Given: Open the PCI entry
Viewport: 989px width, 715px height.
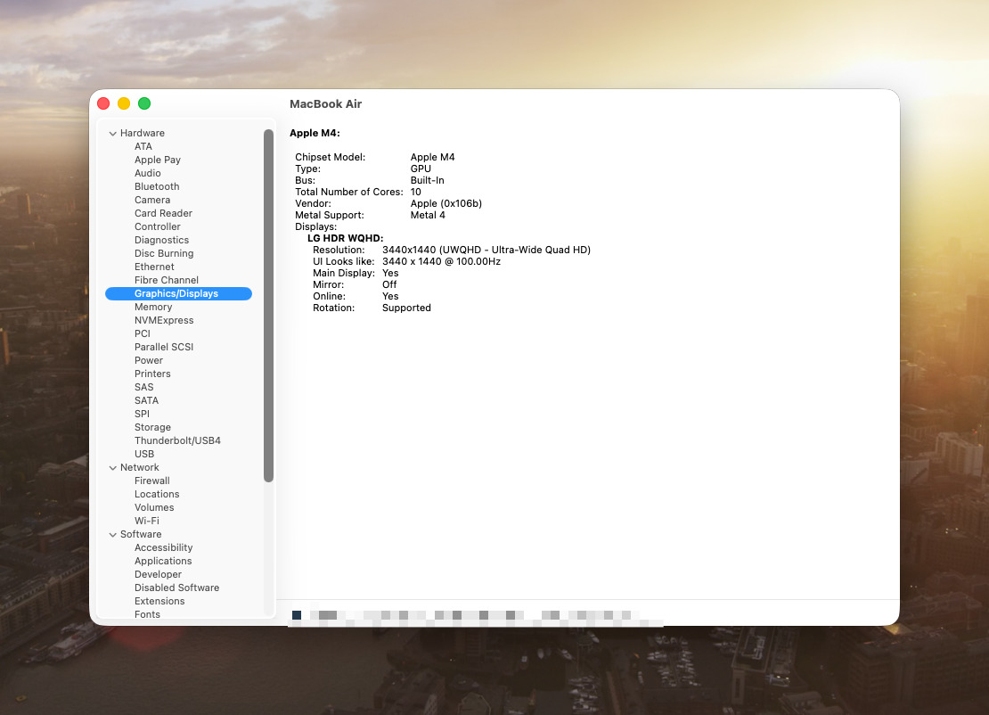Looking at the screenshot, I should (143, 333).
